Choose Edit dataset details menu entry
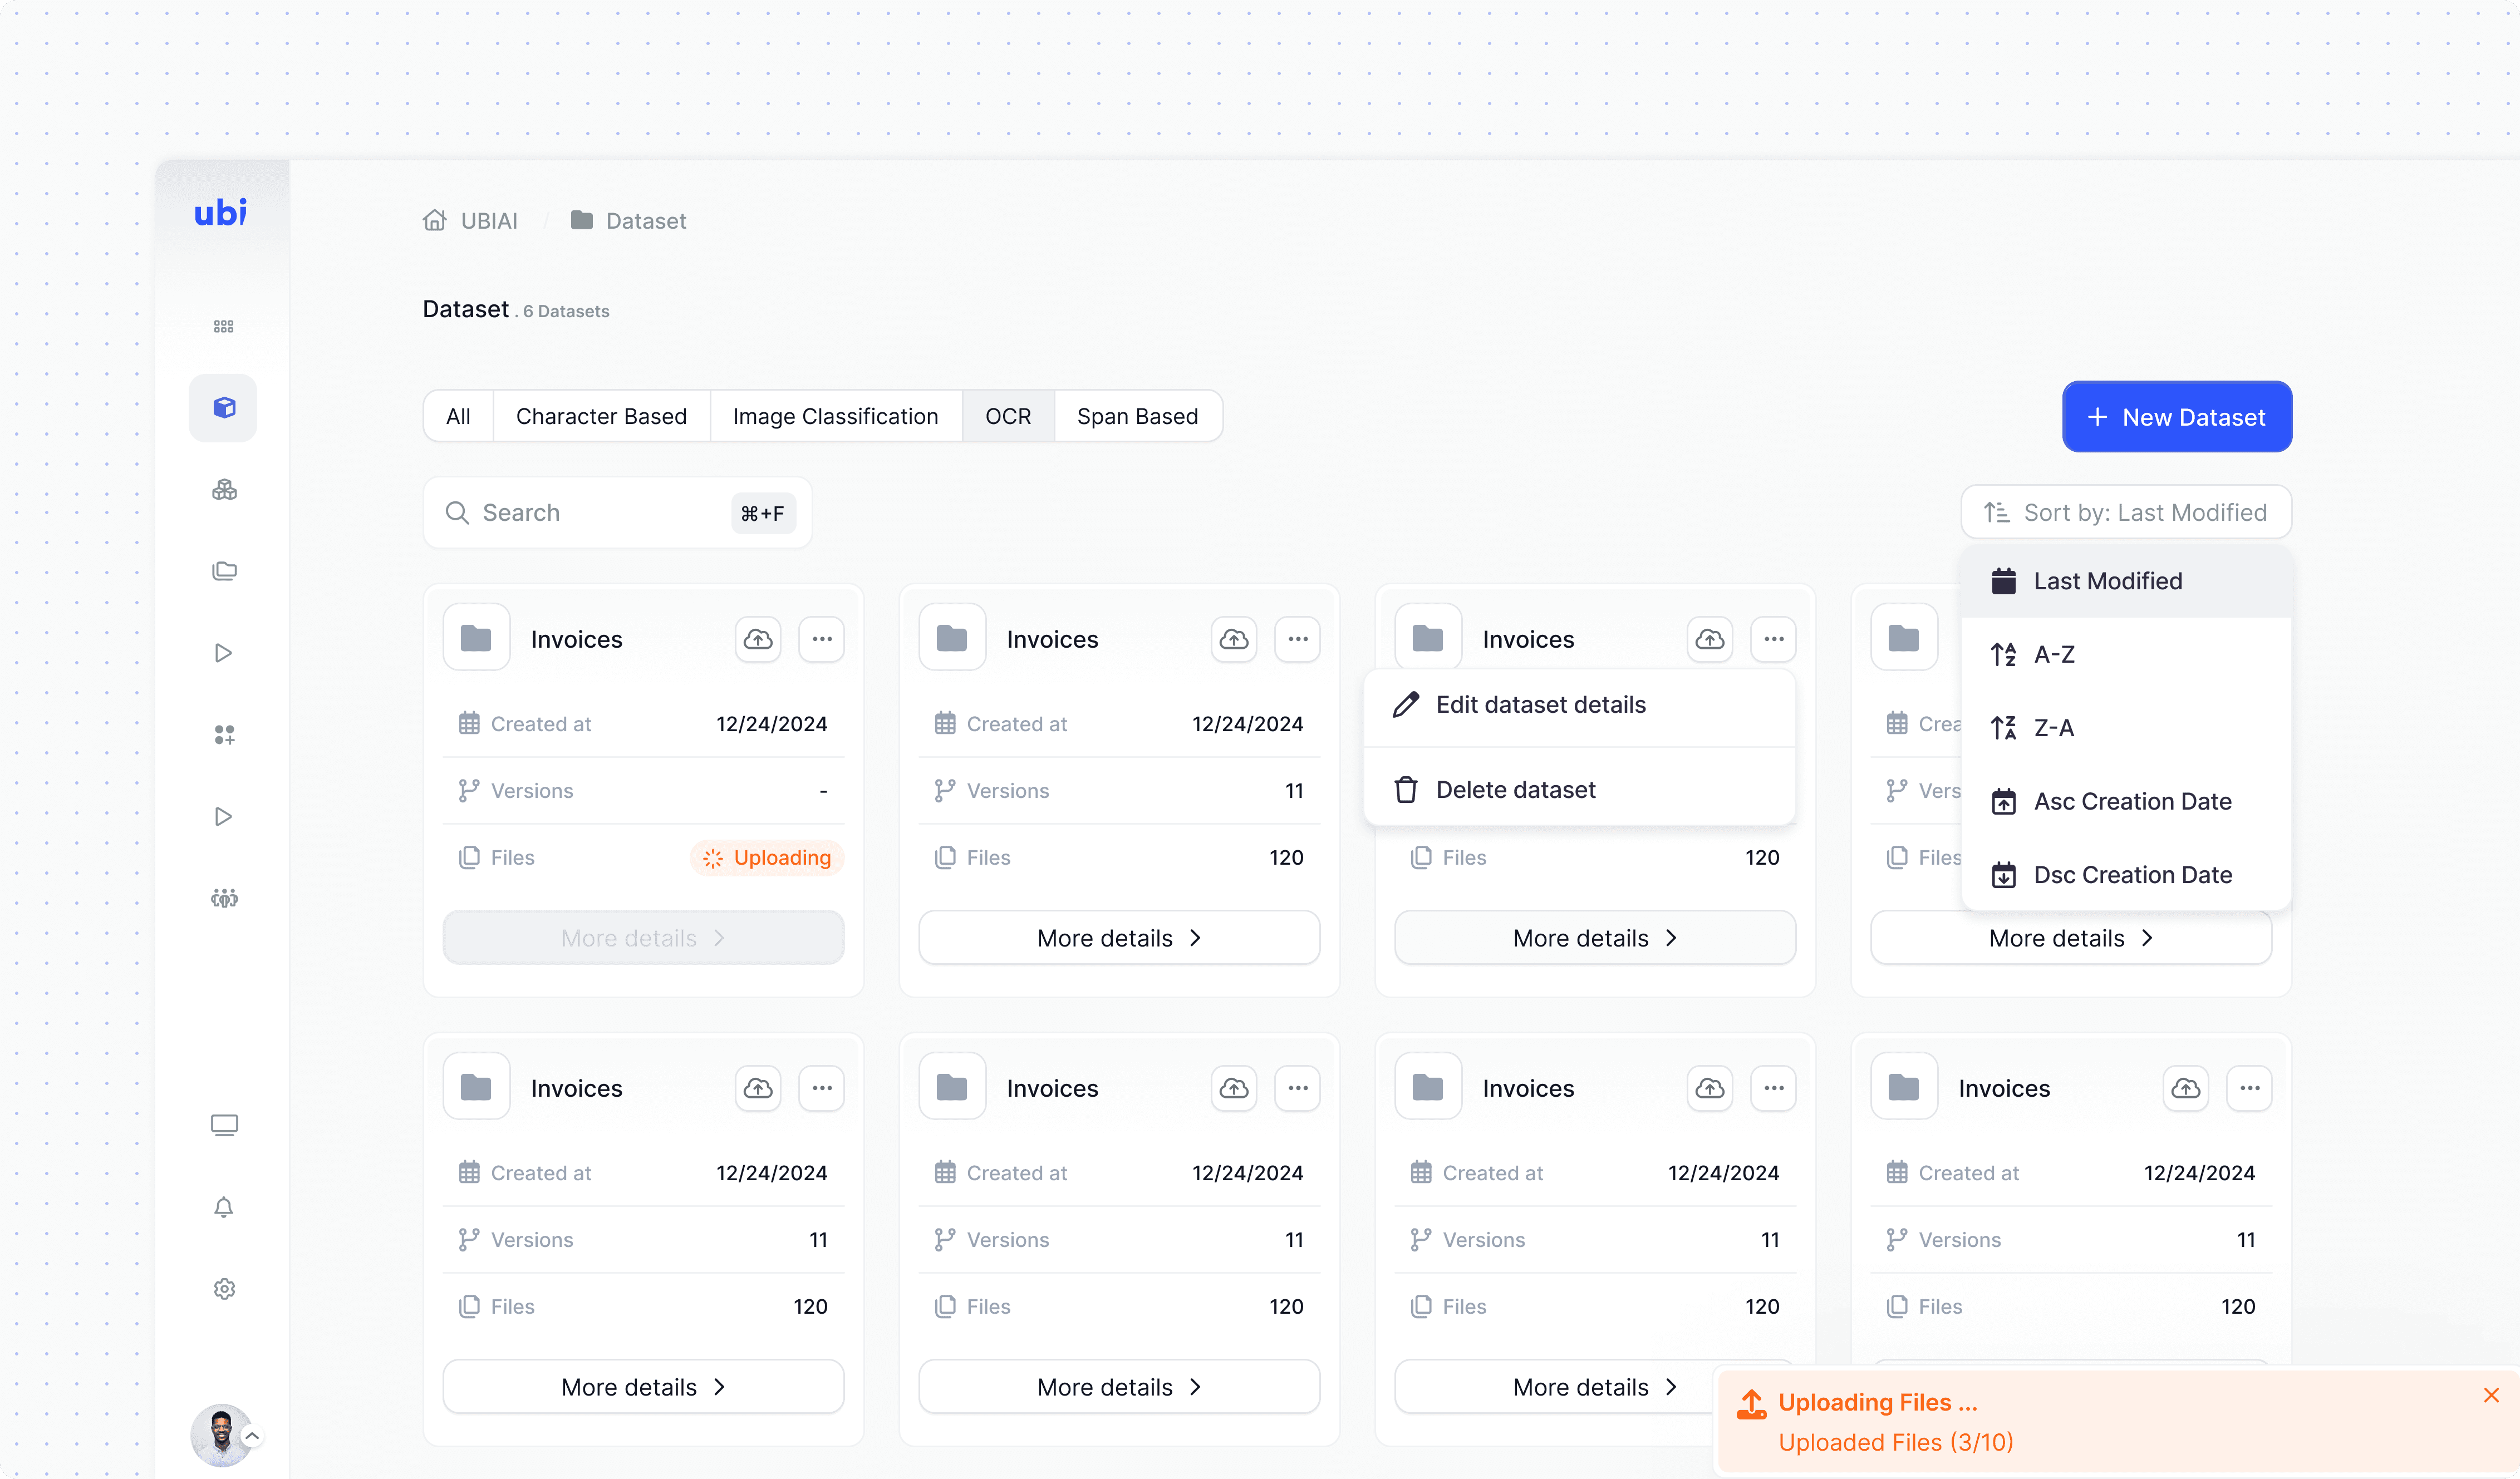This screenshot has width=2520, height=1479. [x=1540, y=706]
